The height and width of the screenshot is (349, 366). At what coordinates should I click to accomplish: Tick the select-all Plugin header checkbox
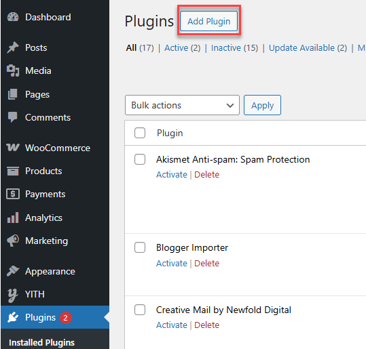(140, 133)
